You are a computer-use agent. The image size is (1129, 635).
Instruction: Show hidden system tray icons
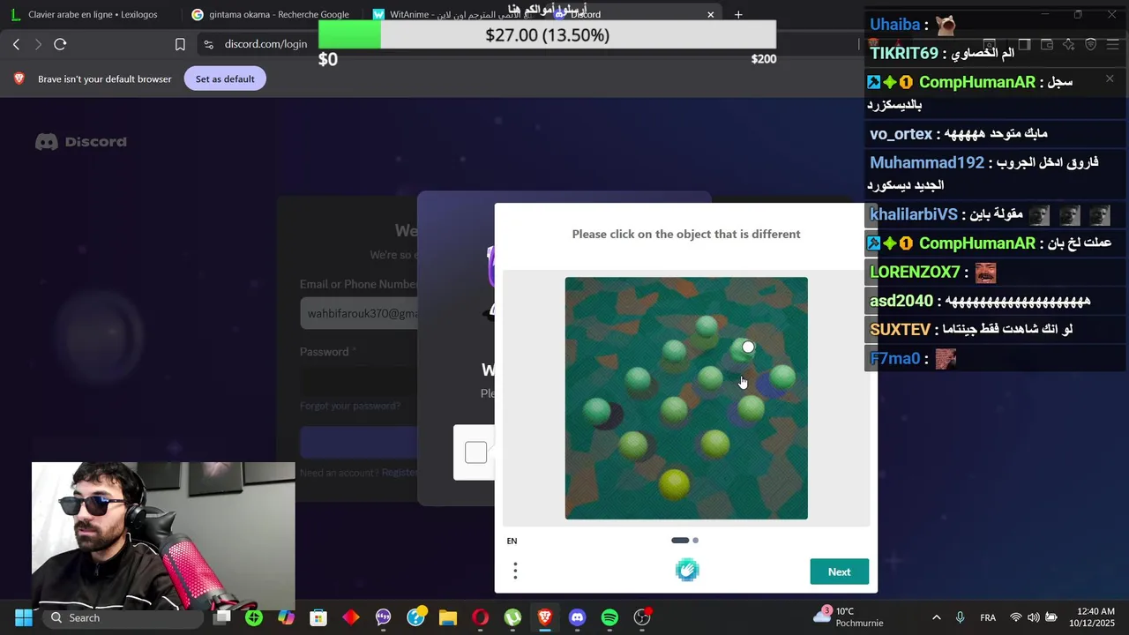(x=937, y=617)
